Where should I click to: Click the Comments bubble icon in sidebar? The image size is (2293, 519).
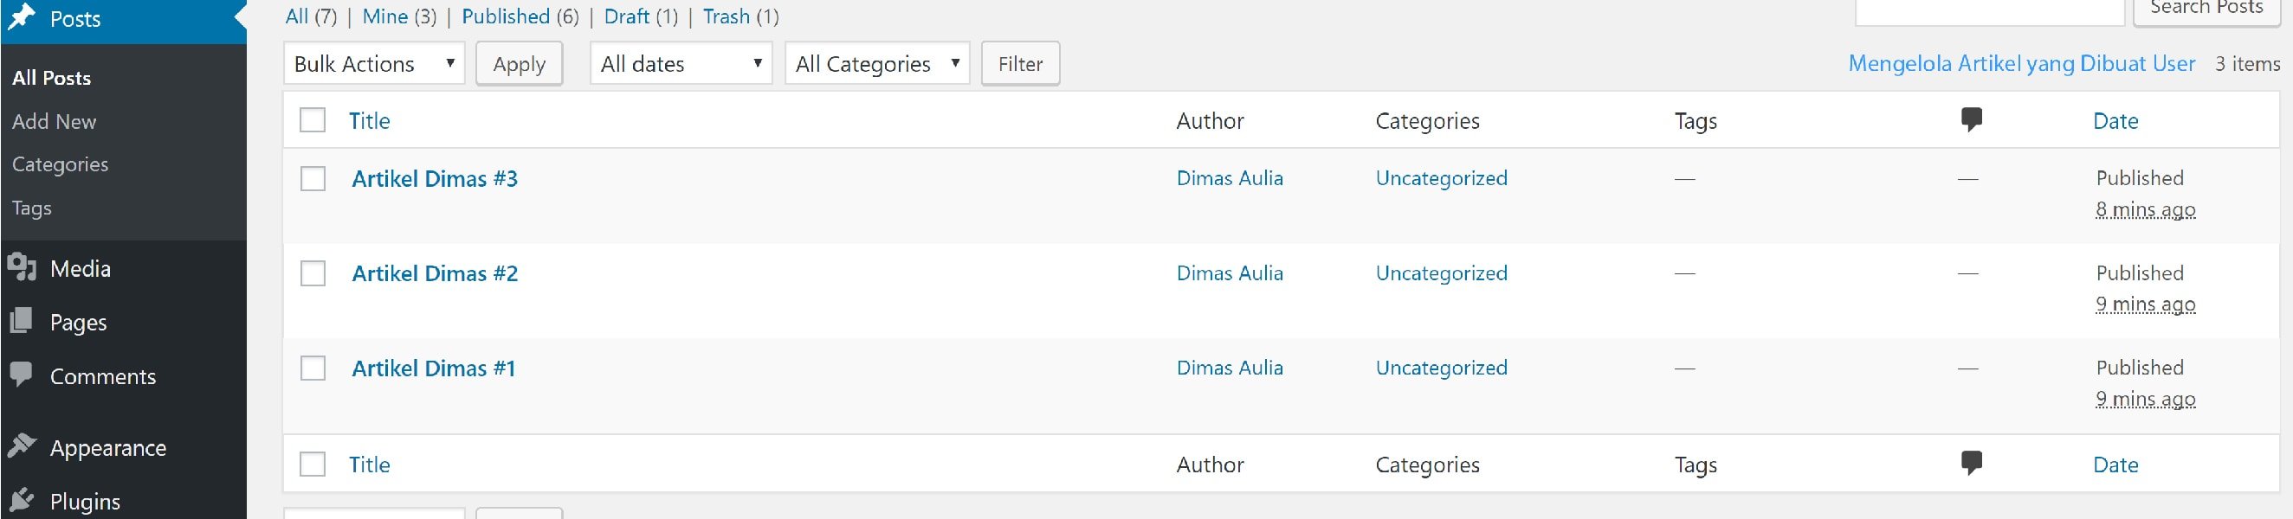[x=22, y=375]
